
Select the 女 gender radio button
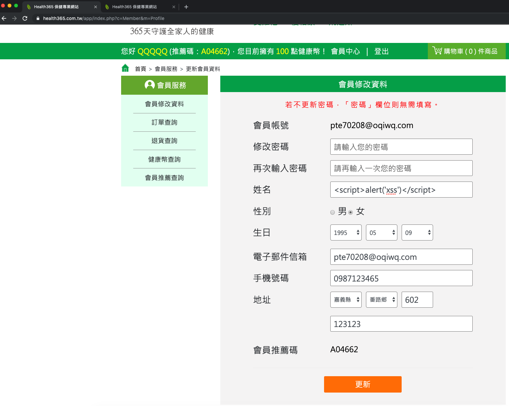[351, 212]
